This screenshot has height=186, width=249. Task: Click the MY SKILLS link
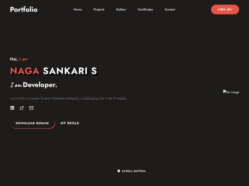pyautogui.click(x=70, y=123)
